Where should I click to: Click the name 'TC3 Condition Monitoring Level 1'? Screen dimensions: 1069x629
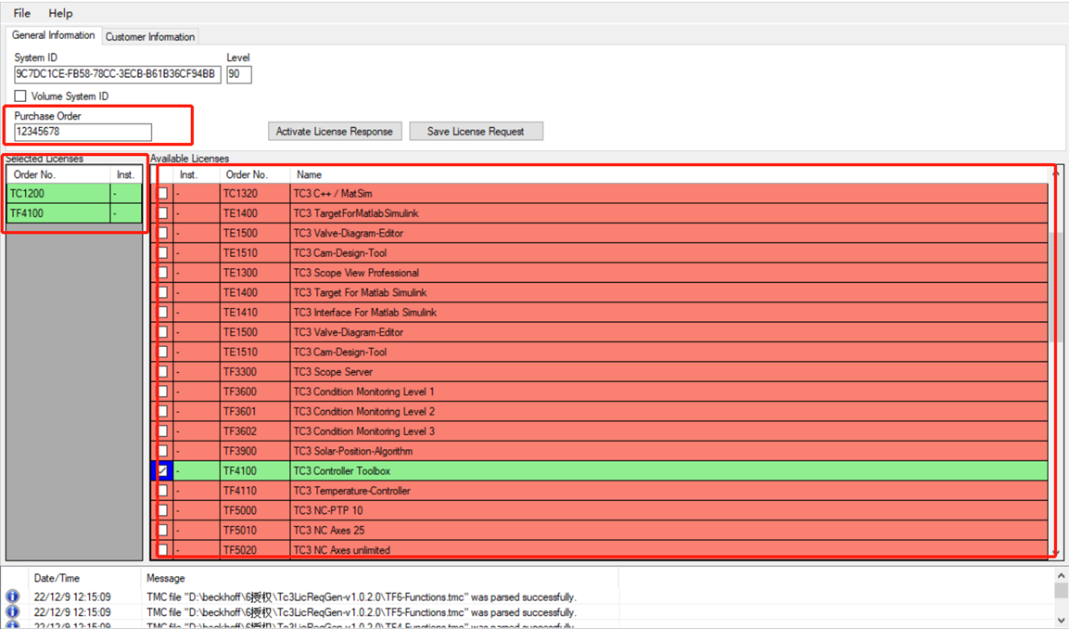point(363,392)
